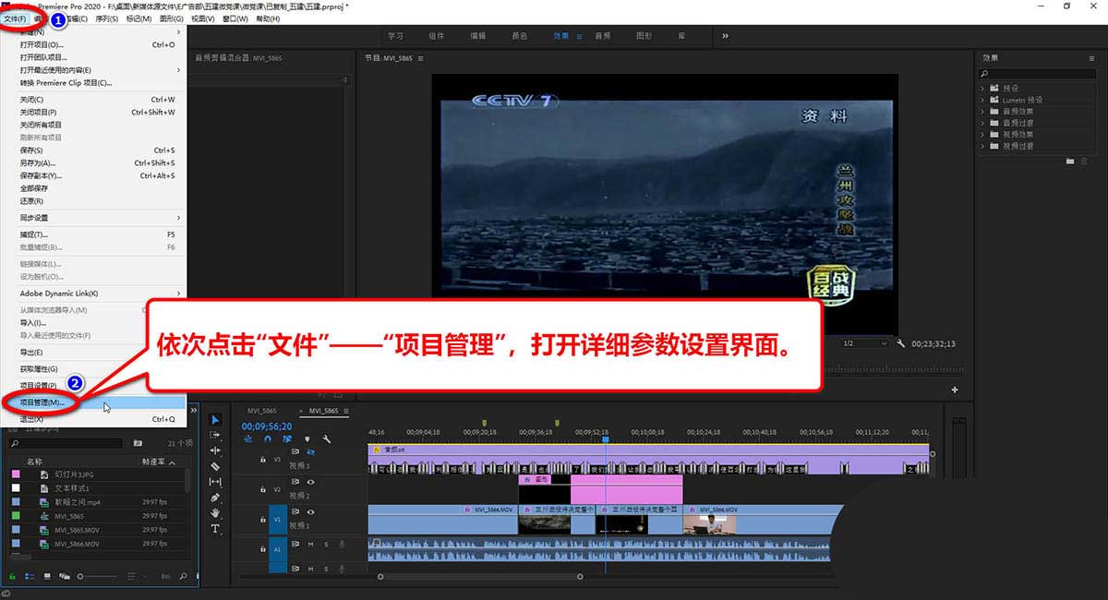Select the Hand tool
Screen dimensions: 1108x600
(x=216, y=512)
